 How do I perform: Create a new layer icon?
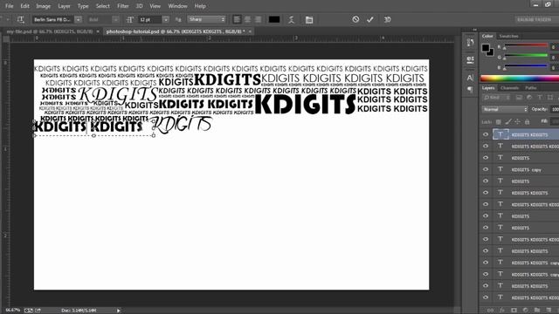pos(549,311)
